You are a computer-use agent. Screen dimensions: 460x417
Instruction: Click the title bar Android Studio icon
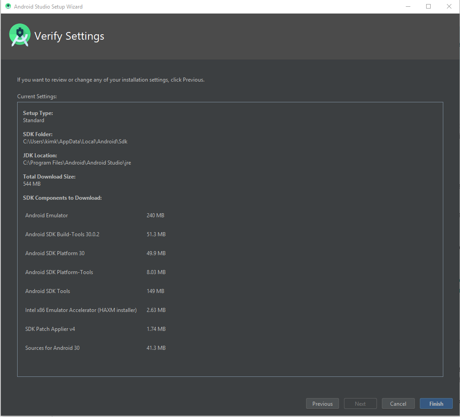click(8, 6)
